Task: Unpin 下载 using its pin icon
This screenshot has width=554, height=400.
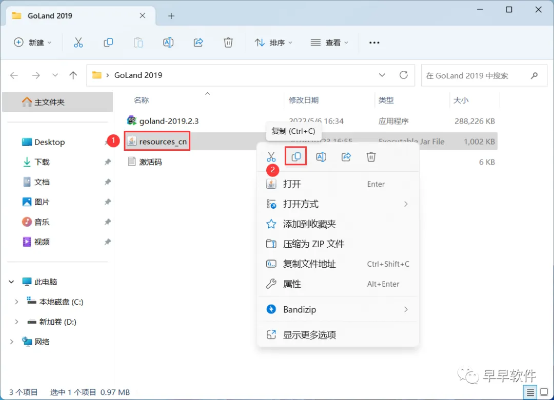Action: click(107, 162)
